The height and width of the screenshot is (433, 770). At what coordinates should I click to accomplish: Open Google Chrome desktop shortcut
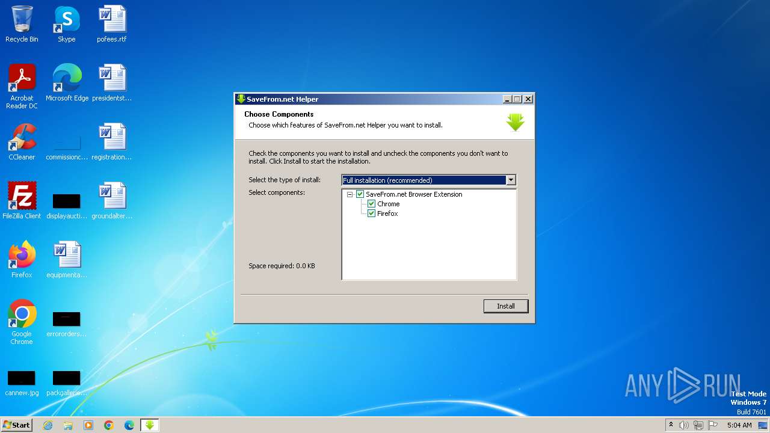tap(22, 322)
